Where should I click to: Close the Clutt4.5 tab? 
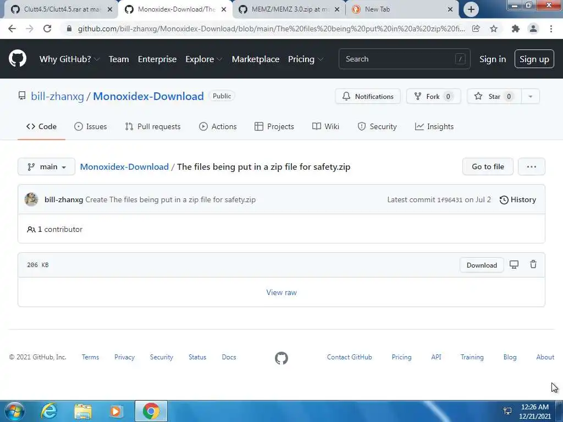point(110,9)
